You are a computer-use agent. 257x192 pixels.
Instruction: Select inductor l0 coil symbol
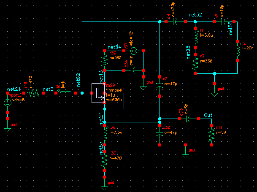pyautogui.click(x=65, y=92)
